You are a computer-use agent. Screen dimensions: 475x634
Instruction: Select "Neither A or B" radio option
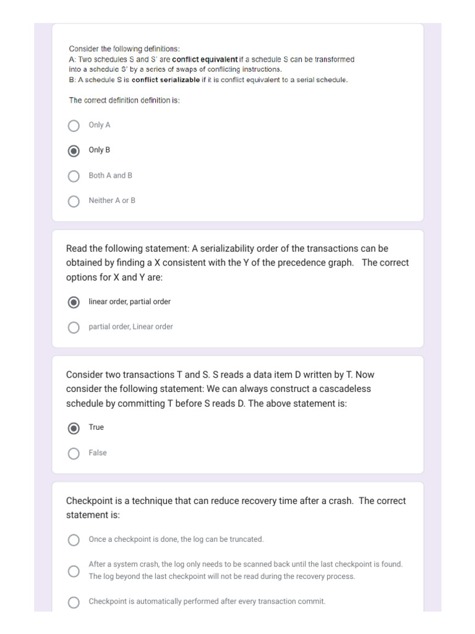click(x=74, y=201)
